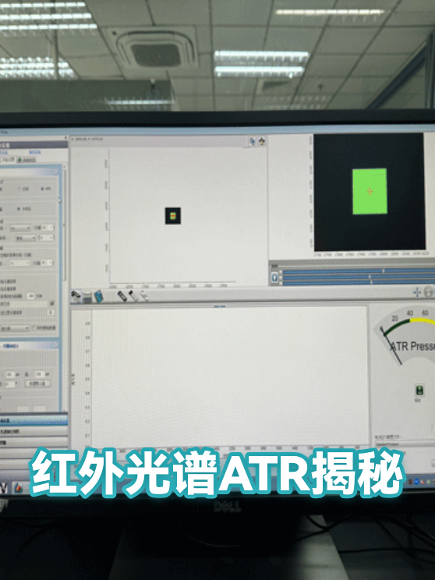Click the second size field in the lower panel
This screenshot has height=580, width=435.
coord(39,374)
